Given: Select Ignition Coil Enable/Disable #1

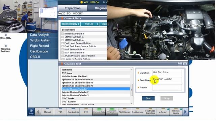Looking at the screenshot, I should coord(96,79).
